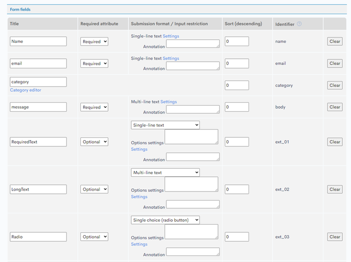Focus the Sort value field for name
This screenshot has width=351, height=262.
pyautogui.click(x=237, y=41)
